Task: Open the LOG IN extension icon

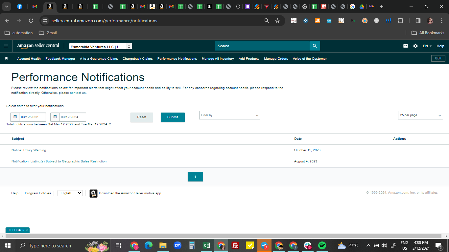Action: click(x=294, y=21)
